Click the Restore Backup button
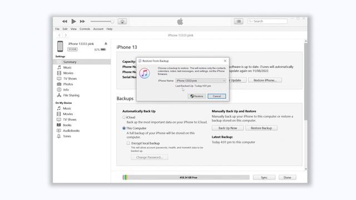The width and height of the screenshot is (356, 200). pyautogui.click(x=261, y=128)
